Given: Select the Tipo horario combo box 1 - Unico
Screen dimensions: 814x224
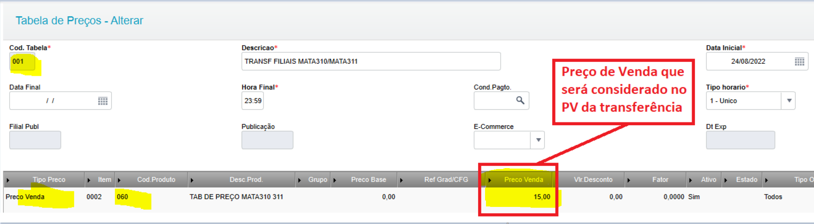Looking at the screenshot, I should pos(751,101).
